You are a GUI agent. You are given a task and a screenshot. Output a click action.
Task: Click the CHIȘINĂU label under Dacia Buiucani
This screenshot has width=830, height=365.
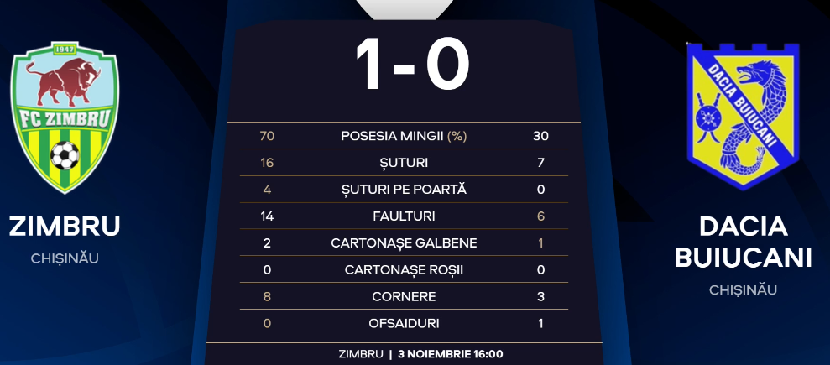click(x=744, y=289)
